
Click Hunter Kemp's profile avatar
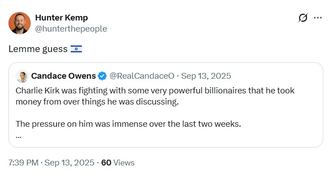(20, 23)
